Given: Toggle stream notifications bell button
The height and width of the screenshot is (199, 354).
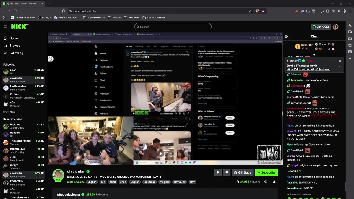Looking at the screenshot, I should pyautogui.click(x=218, y=172).
